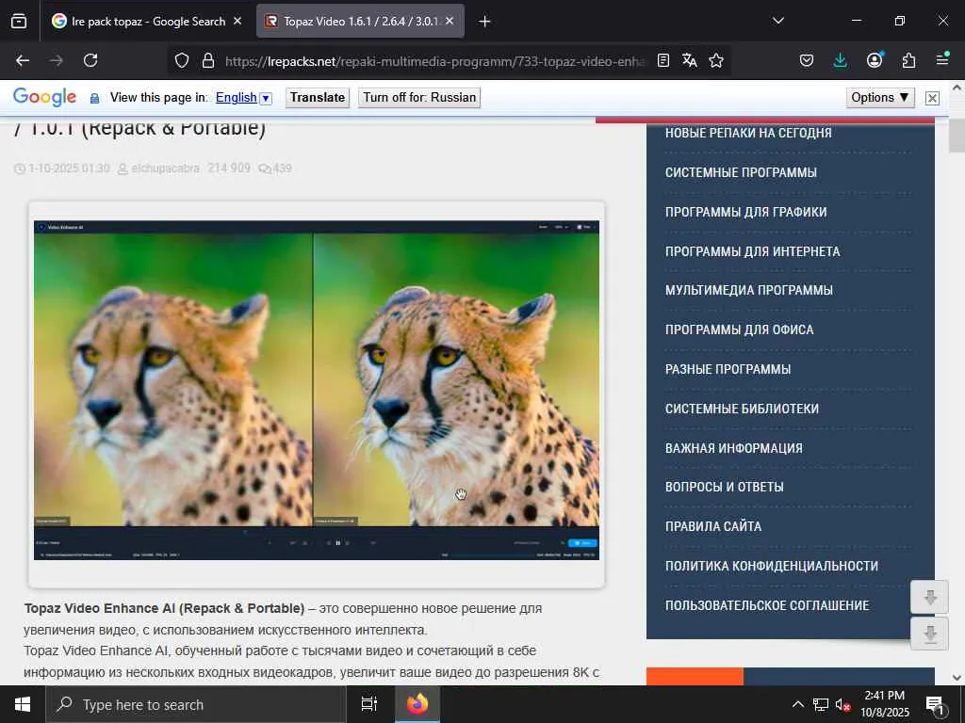Viewport: 965px width, 723px height.
Task: Open Task View from the taskbar
Action: (x=369, y=704)
